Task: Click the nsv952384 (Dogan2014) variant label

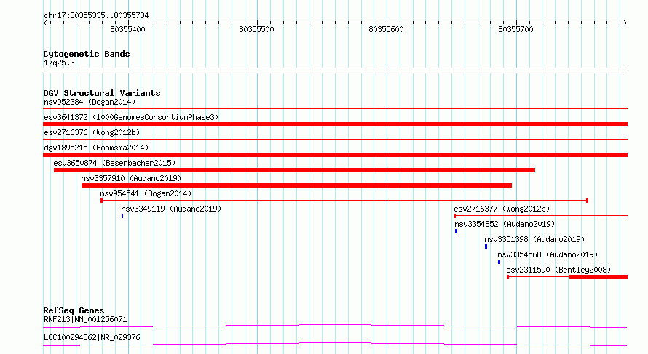Action: tap(90, 102)
